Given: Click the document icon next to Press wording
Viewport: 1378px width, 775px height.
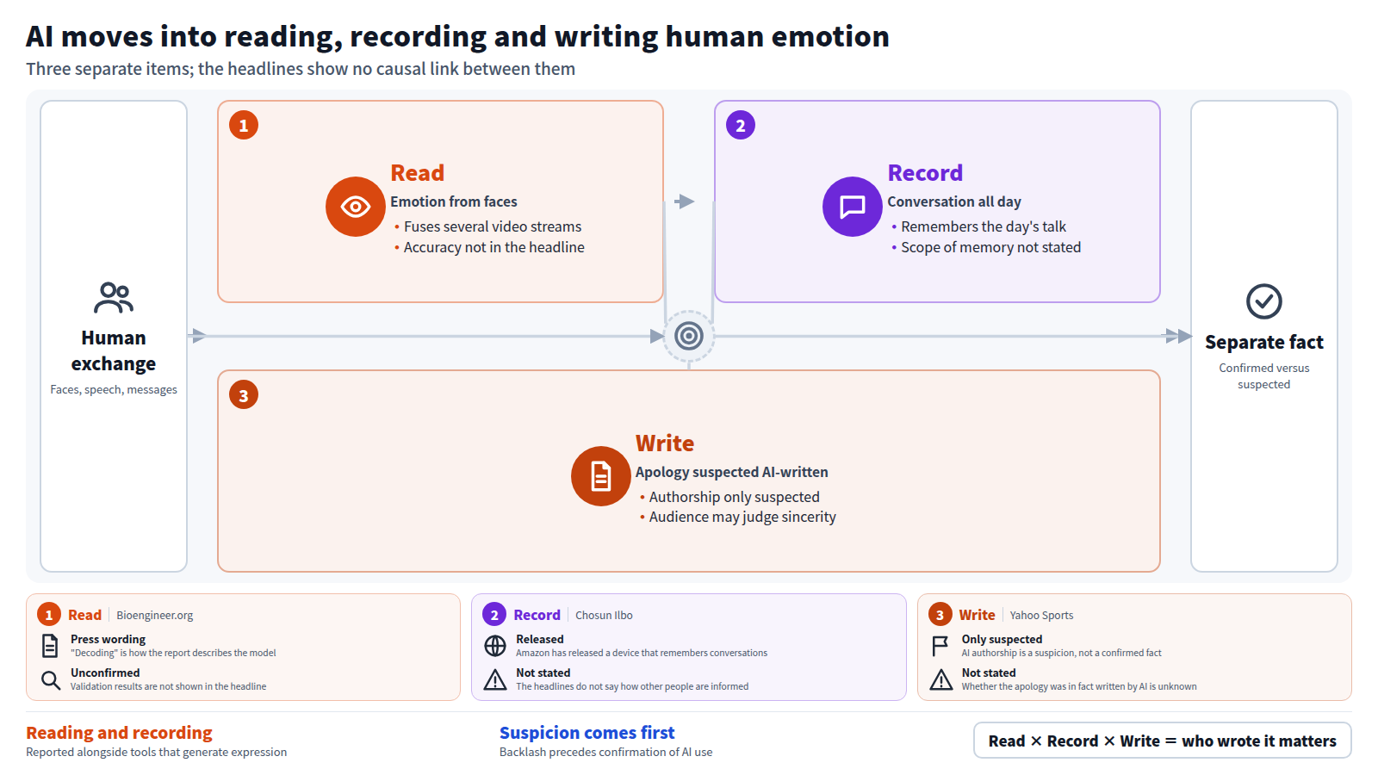Looking at the screenshot, I should (50, 646).
